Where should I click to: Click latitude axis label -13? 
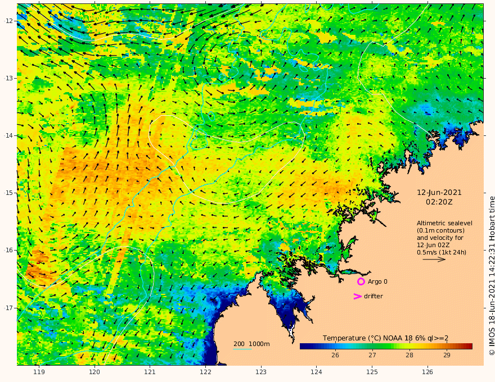pyautogui.click(x=8, y=78)
